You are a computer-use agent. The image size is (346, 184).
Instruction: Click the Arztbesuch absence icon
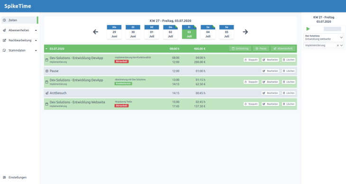pyautogui.click(x=47, y=93)
